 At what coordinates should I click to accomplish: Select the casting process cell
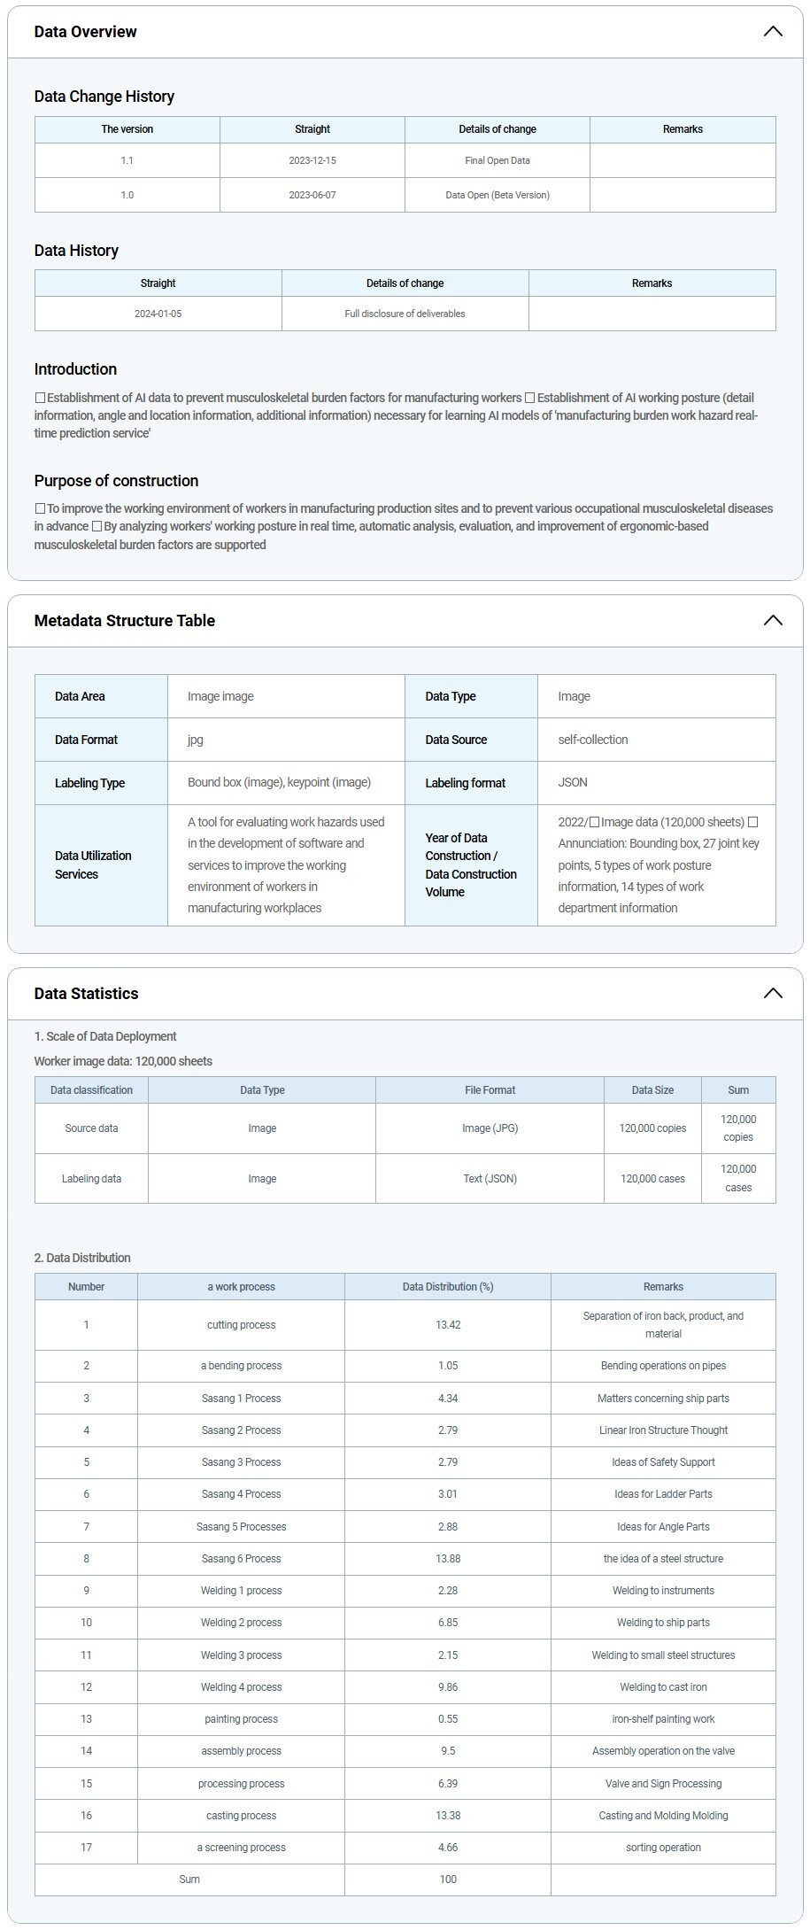(x=241, y=1816)
